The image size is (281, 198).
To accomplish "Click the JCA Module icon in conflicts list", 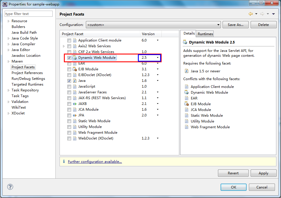I will [x=186, y=110].
